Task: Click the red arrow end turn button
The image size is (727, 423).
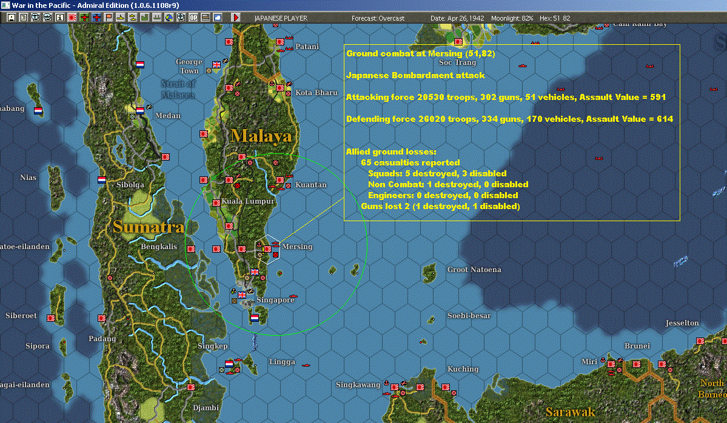Action: [236, 18]
